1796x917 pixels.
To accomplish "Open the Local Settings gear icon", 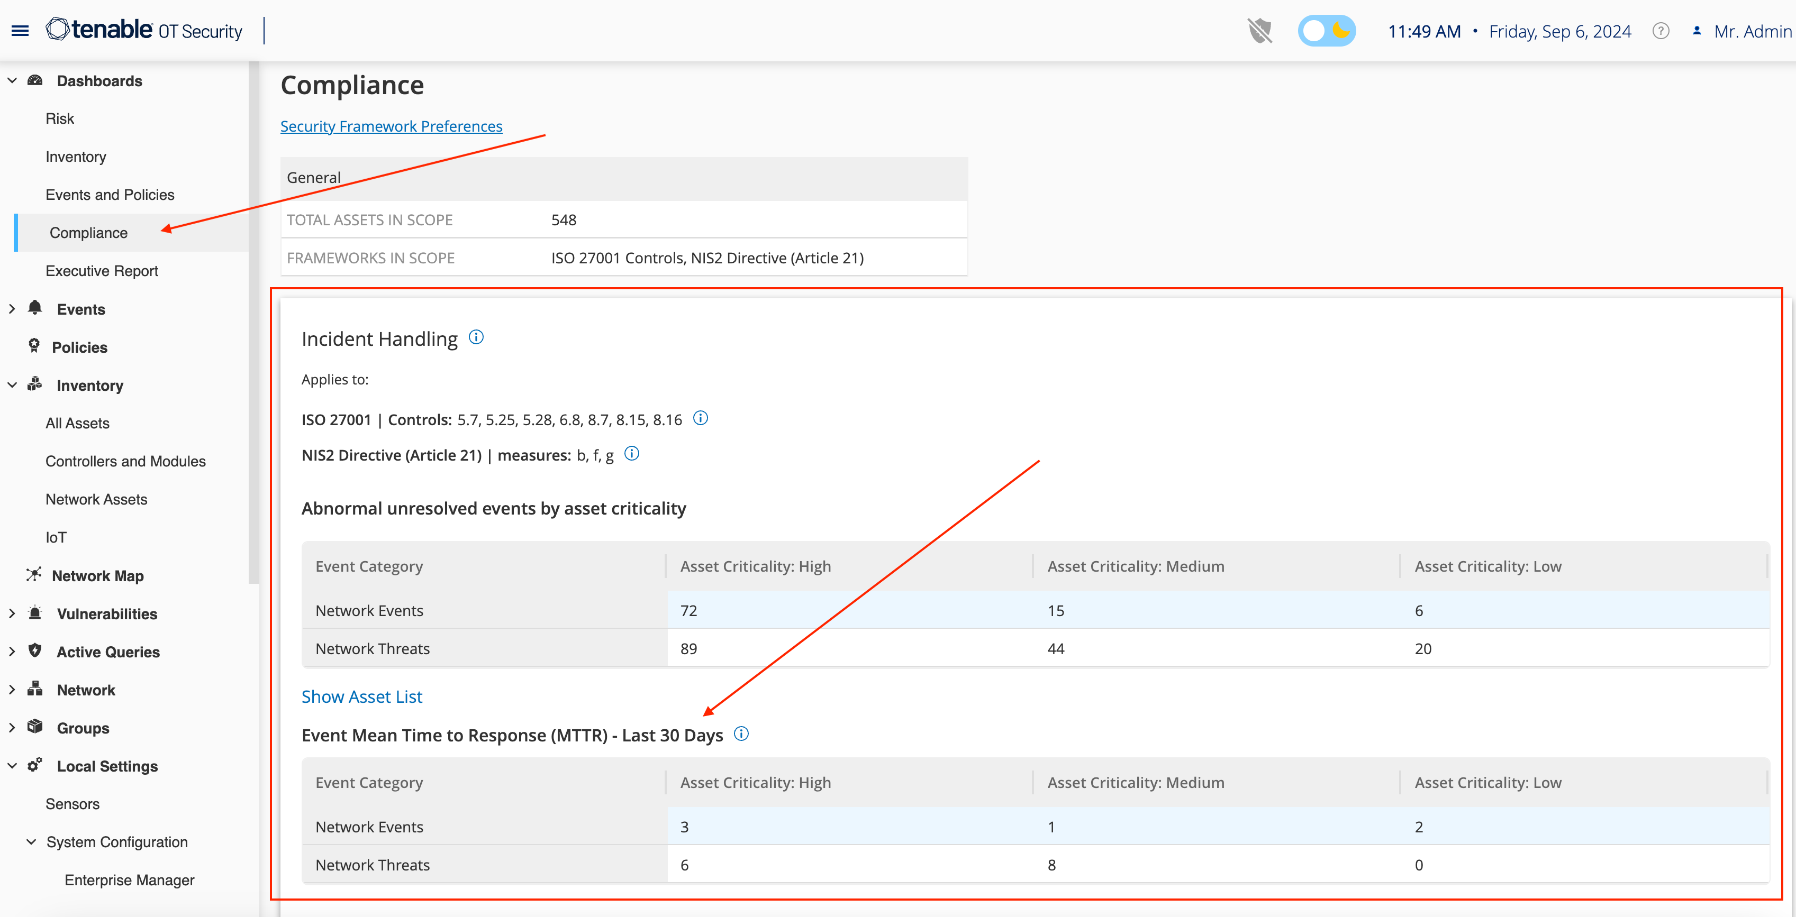I will pyautogui.click(x=34, y=766).
